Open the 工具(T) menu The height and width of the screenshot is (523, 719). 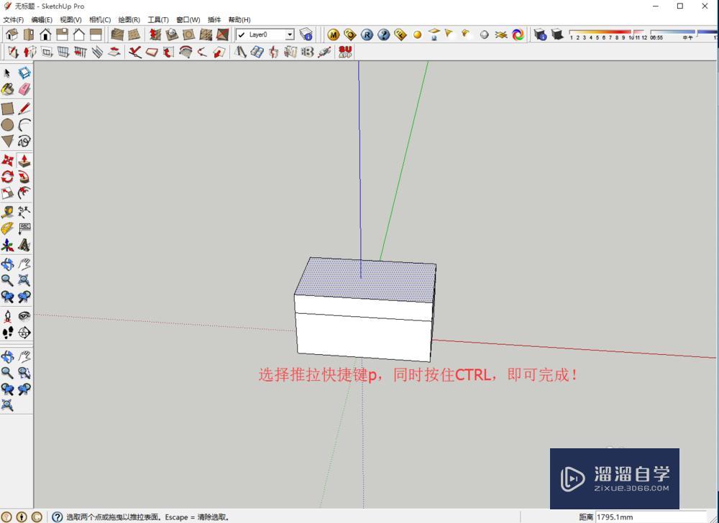point(158,19)
